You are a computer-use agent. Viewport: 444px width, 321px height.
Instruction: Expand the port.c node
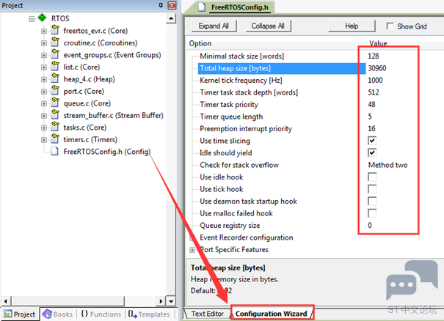point(44,92)
